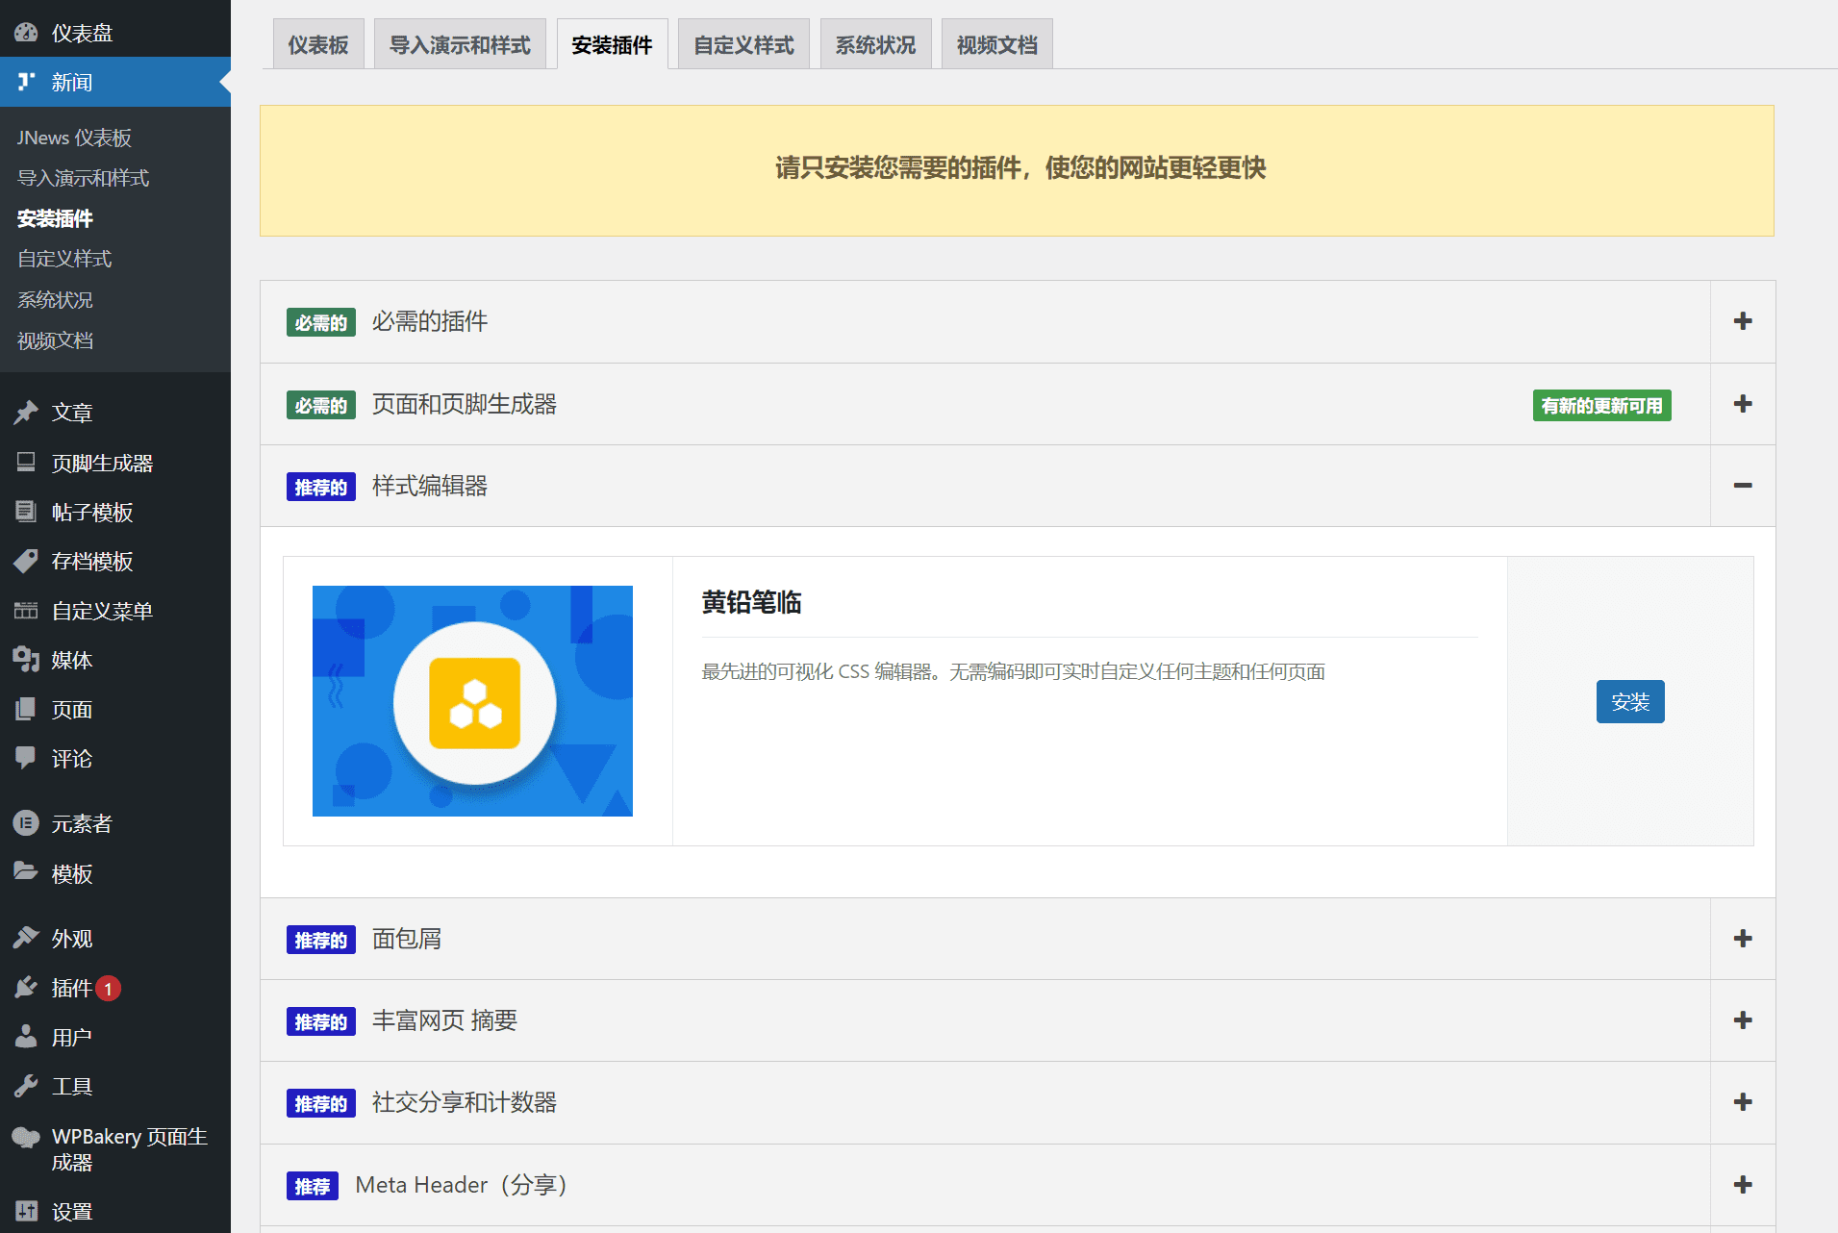The width and height of the screenshot is (1838, 1233).
Task: Select the 元素者 Elementor icon
Action: (x=26, y=823)
